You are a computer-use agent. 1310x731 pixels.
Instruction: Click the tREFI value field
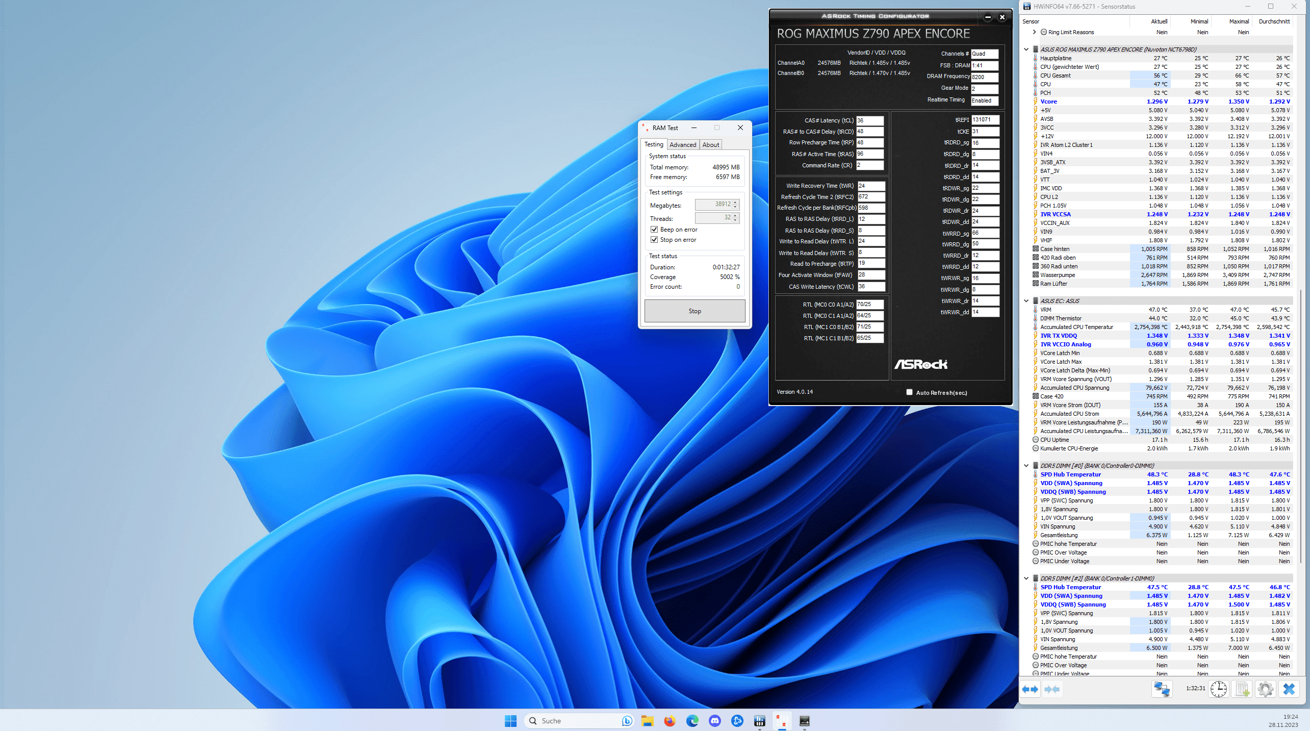click(x=985, y=119)
